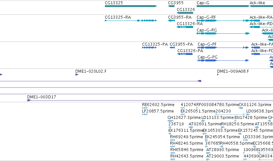Viewport: 273px width, 161px height.
Task: Open the CG13325-RA transcript feature
Action: click(131, 21)
